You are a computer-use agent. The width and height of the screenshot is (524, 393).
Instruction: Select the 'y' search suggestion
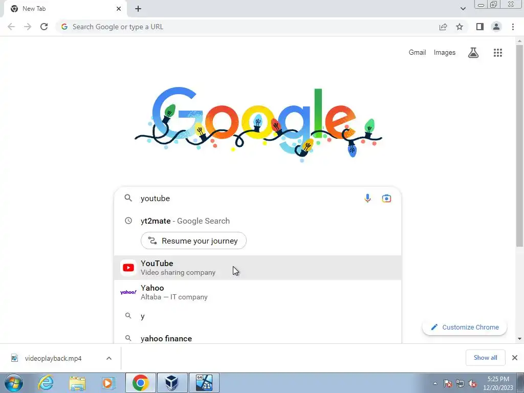coord(257,316)
